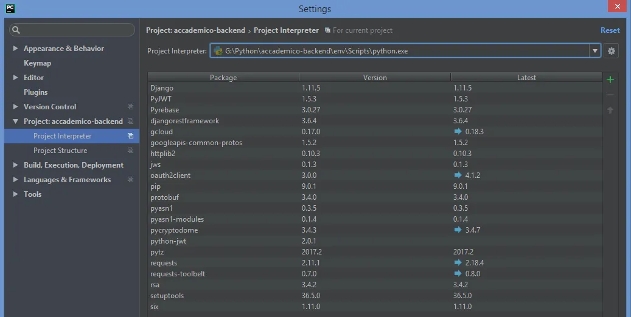Image resolution: width=631 pixels, height=317 pixels.
Task: Open the Plugins settings page
Action: pos(35,92)
